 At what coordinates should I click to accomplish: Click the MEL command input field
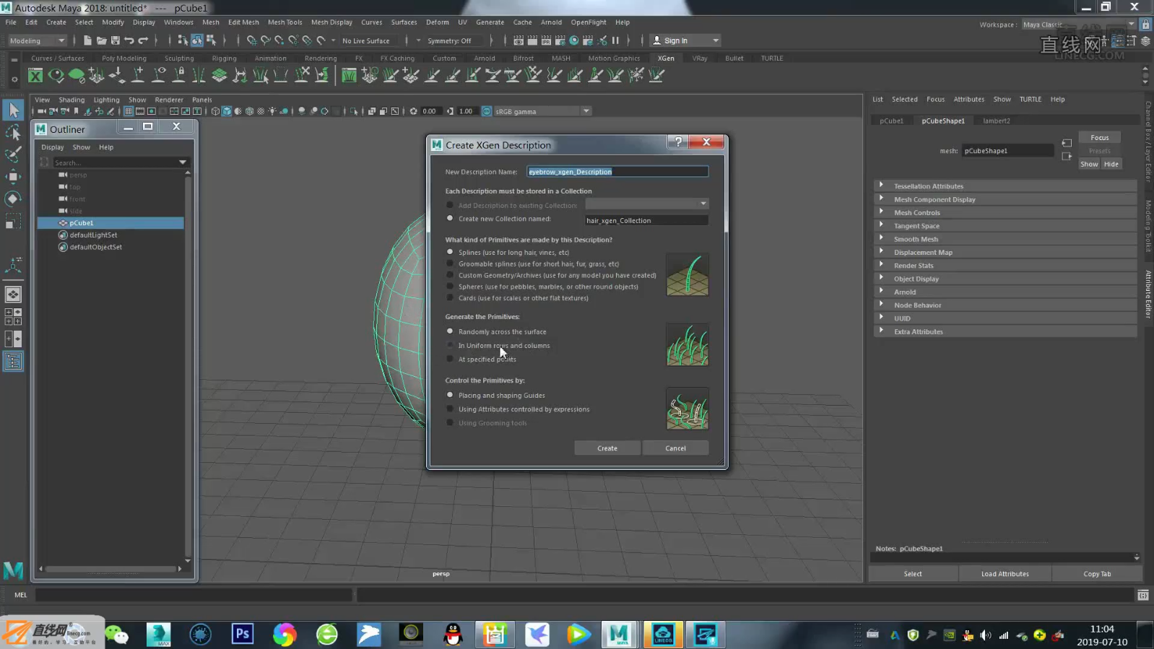click(194, 595)
